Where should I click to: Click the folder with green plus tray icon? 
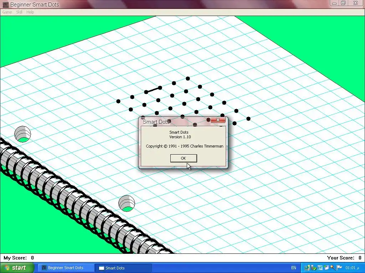(327, 268)
